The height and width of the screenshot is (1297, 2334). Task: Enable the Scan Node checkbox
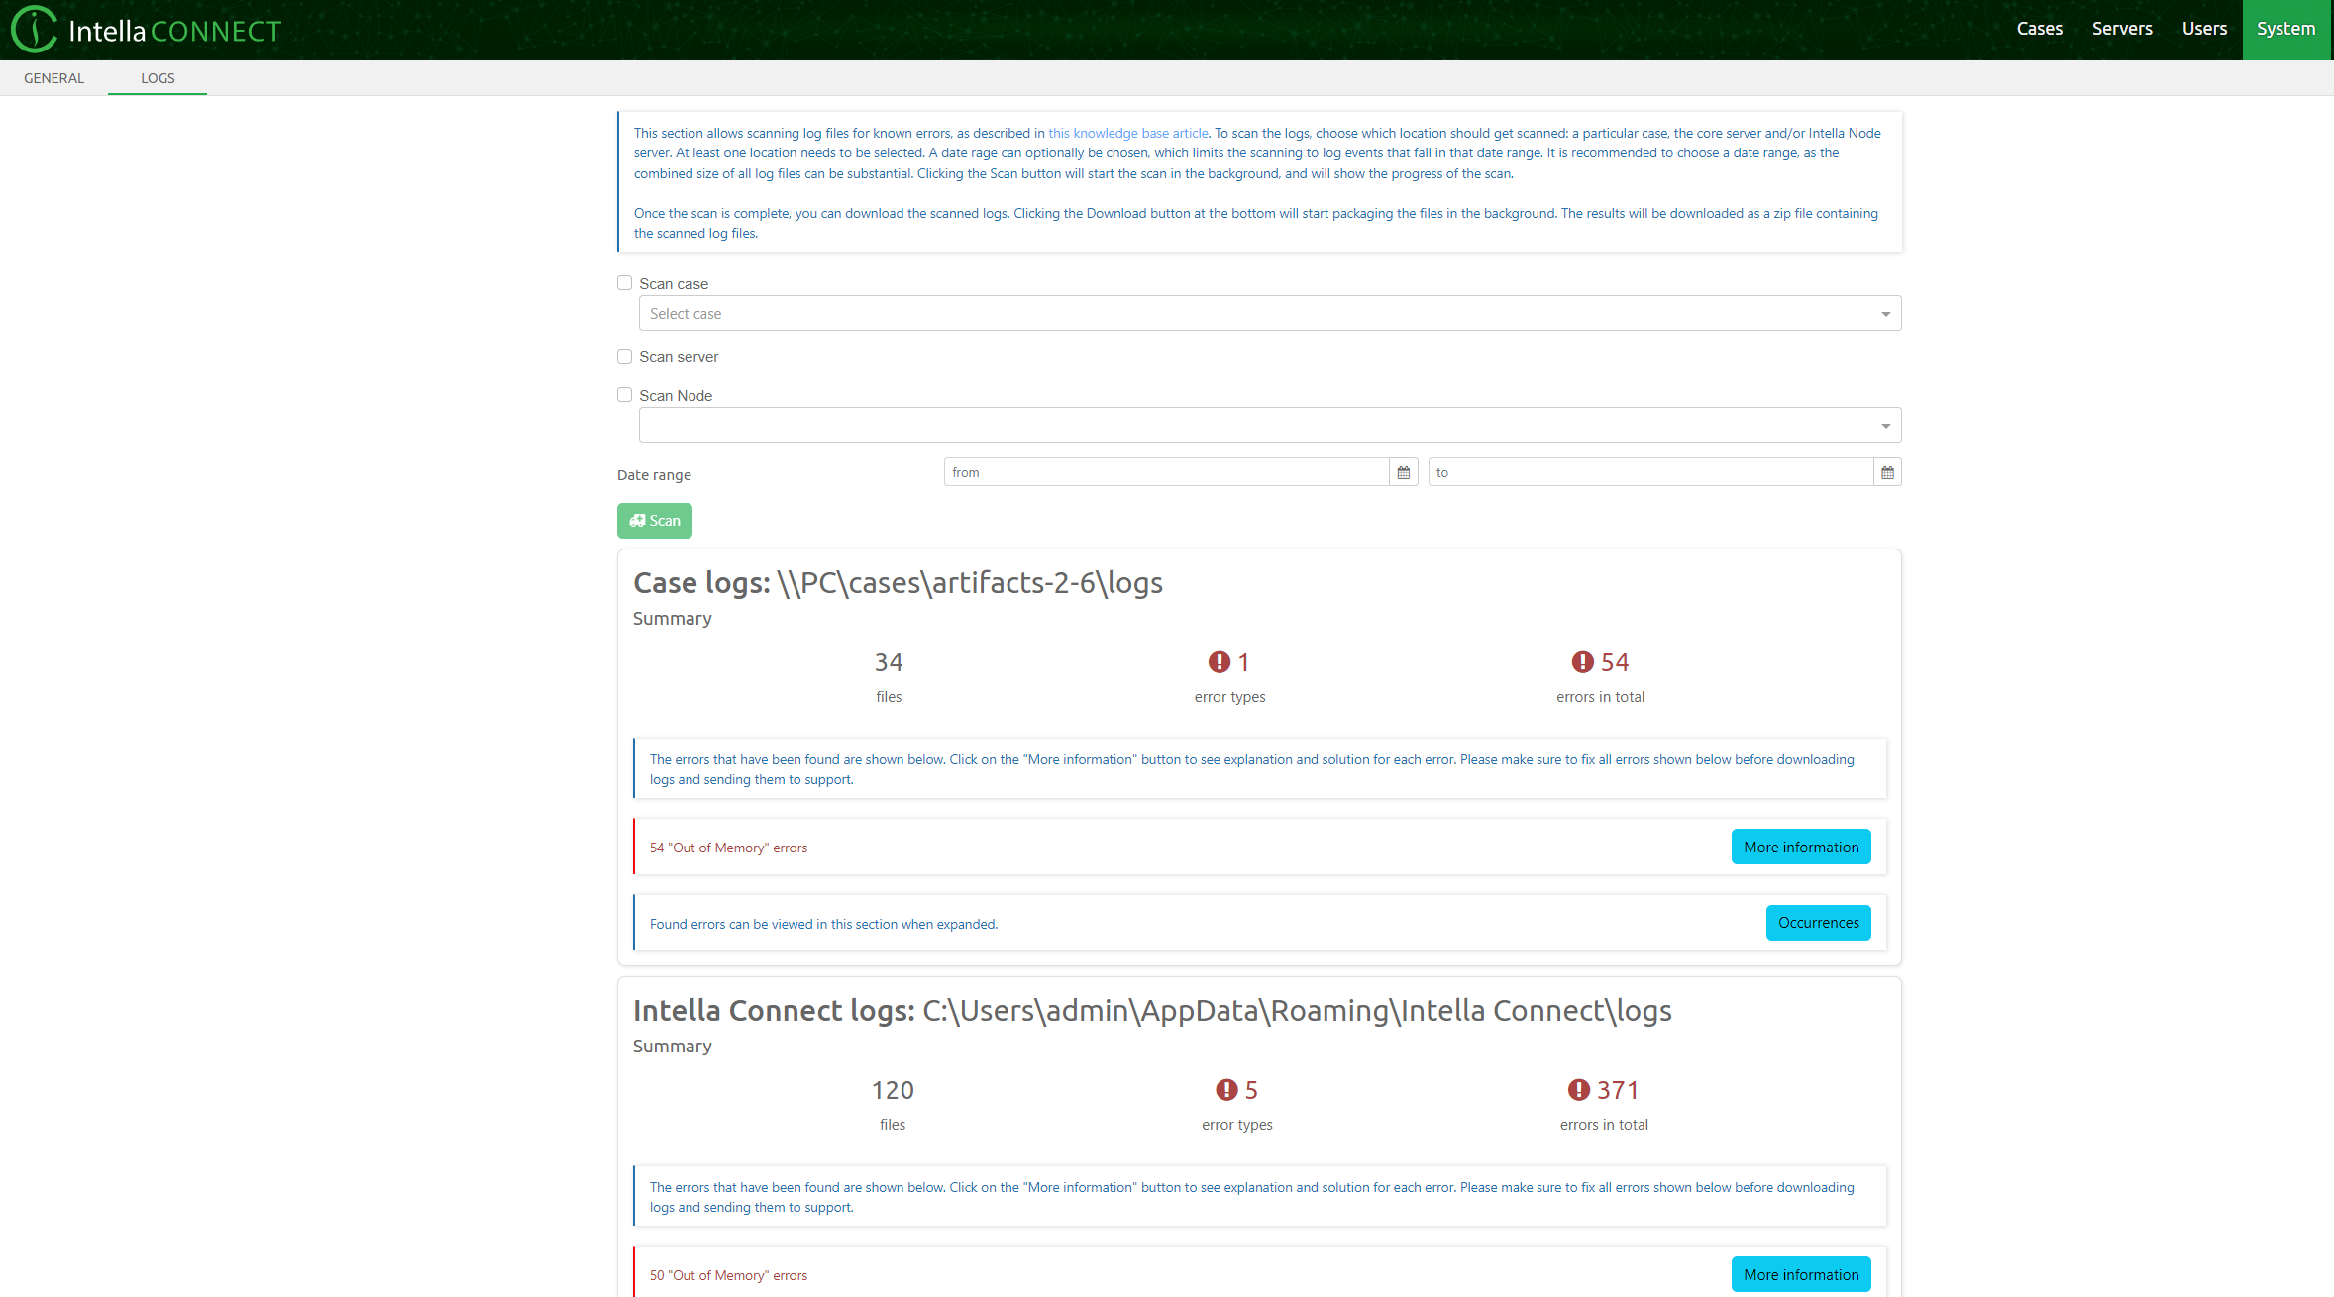[624, 395]
